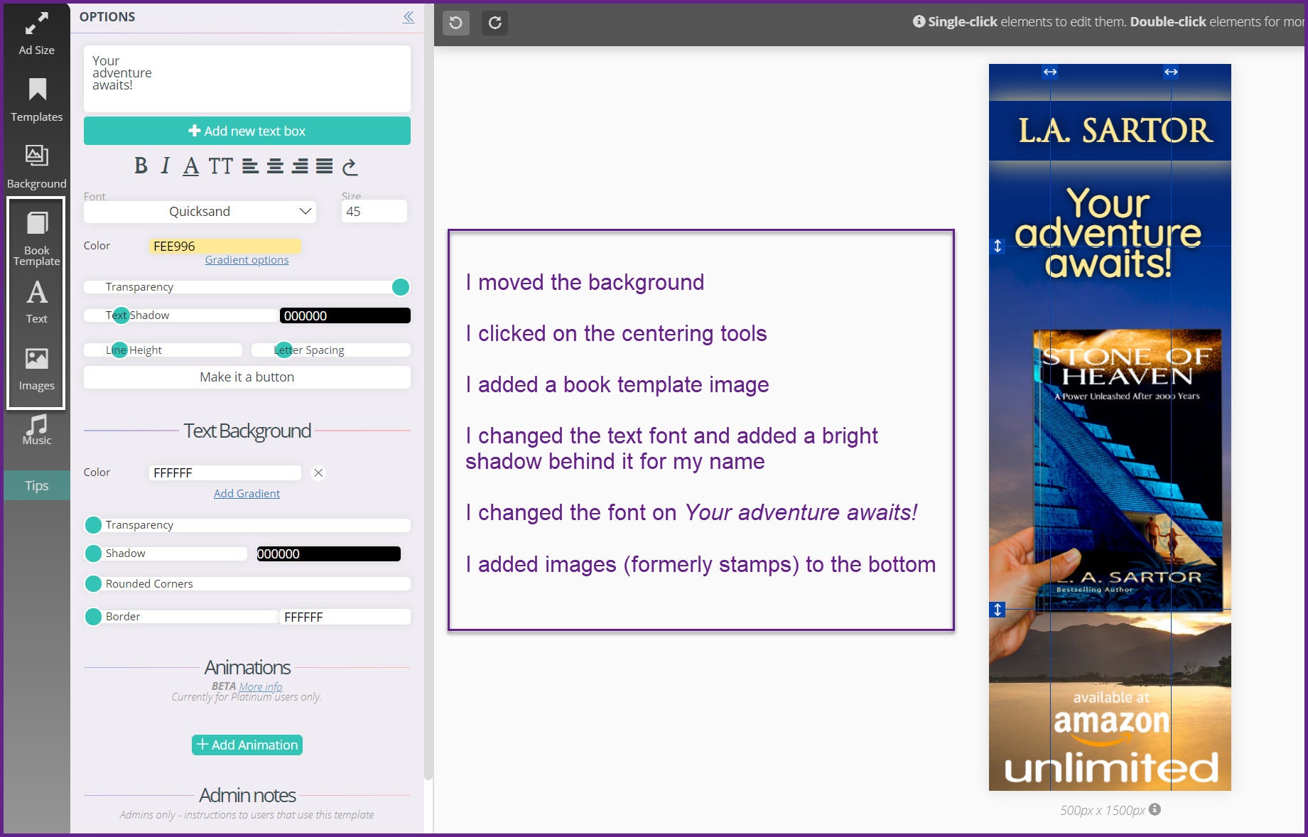The image size is (1308, 837).
Task: Open the Ad Size panel
Action: (x=36, y=33)
